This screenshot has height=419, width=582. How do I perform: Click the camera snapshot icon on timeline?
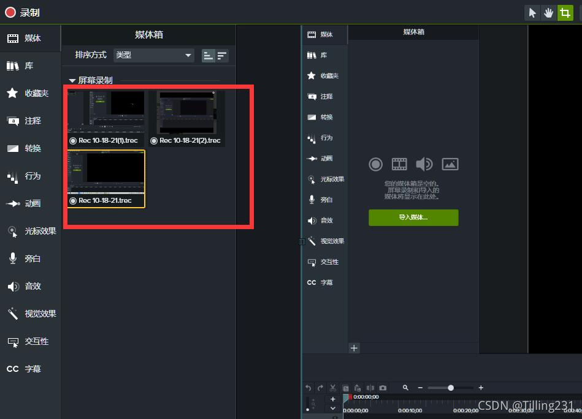[x=383, y=388]
